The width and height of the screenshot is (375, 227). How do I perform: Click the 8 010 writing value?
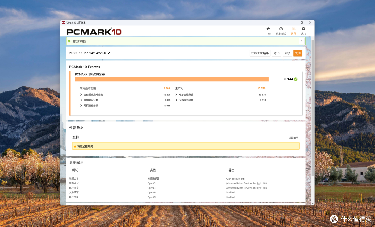[263, 100]
